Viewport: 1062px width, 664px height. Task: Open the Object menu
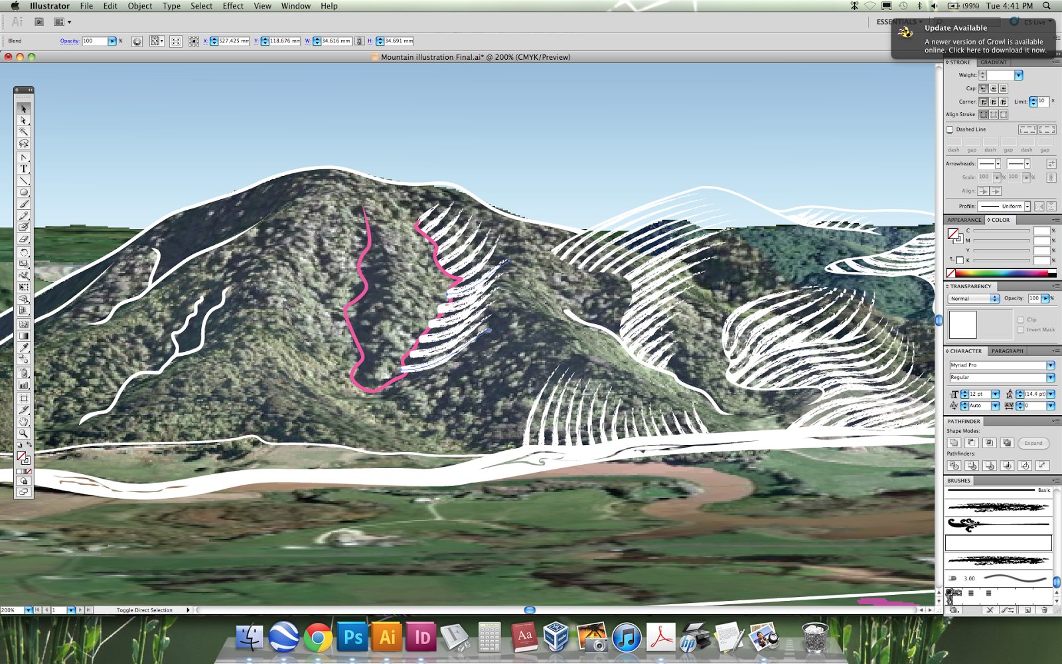point(140,6)
